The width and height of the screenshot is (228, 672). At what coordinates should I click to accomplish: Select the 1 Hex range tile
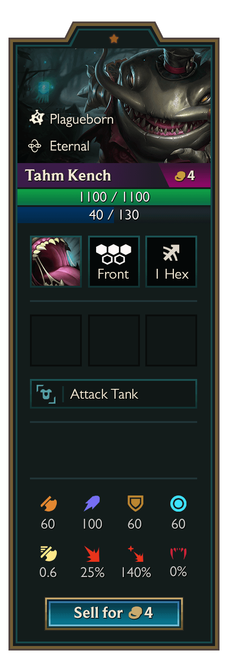tap(171, 261)
